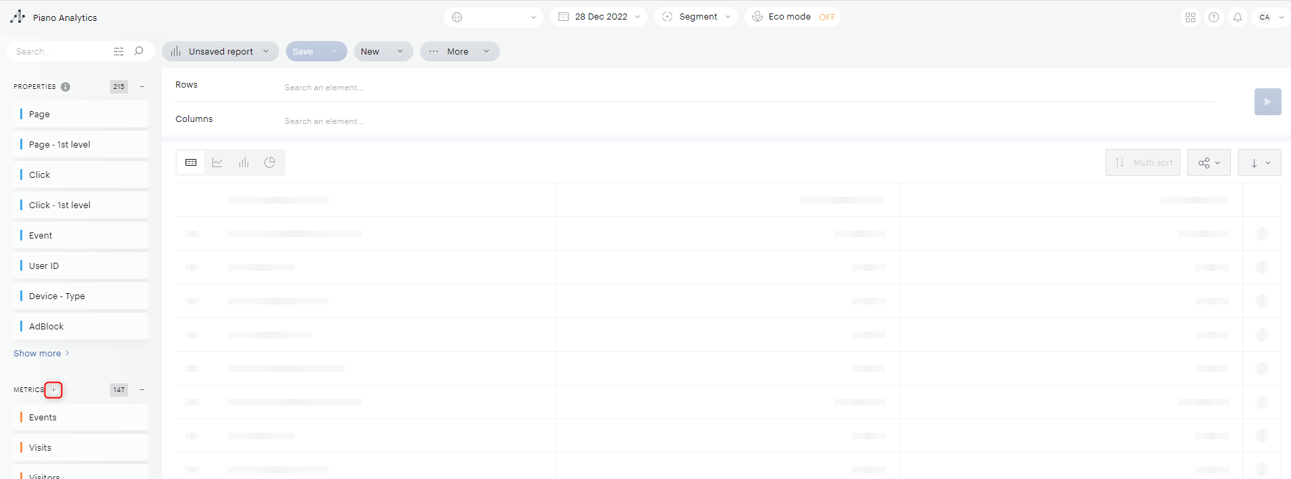Open the date picker 28 Dec 2022
This screenshot has height=479, width=1291.
point(599,17)
